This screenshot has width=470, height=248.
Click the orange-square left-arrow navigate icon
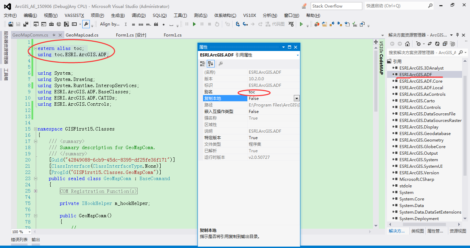click(x=332, y=24)
